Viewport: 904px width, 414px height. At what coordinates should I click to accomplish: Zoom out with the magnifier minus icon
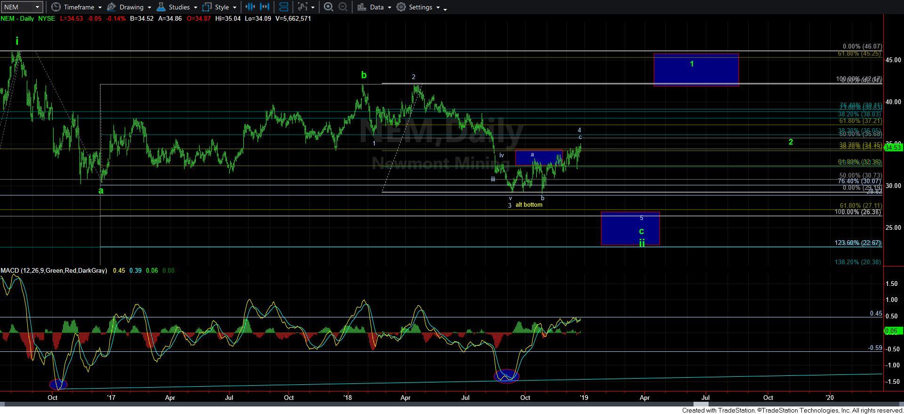(x=343, y=7)
